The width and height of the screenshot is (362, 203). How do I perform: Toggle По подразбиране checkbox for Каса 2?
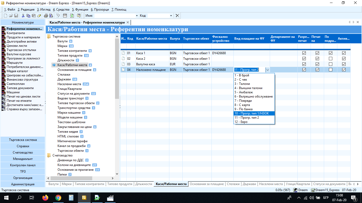(x=330, y=58)
